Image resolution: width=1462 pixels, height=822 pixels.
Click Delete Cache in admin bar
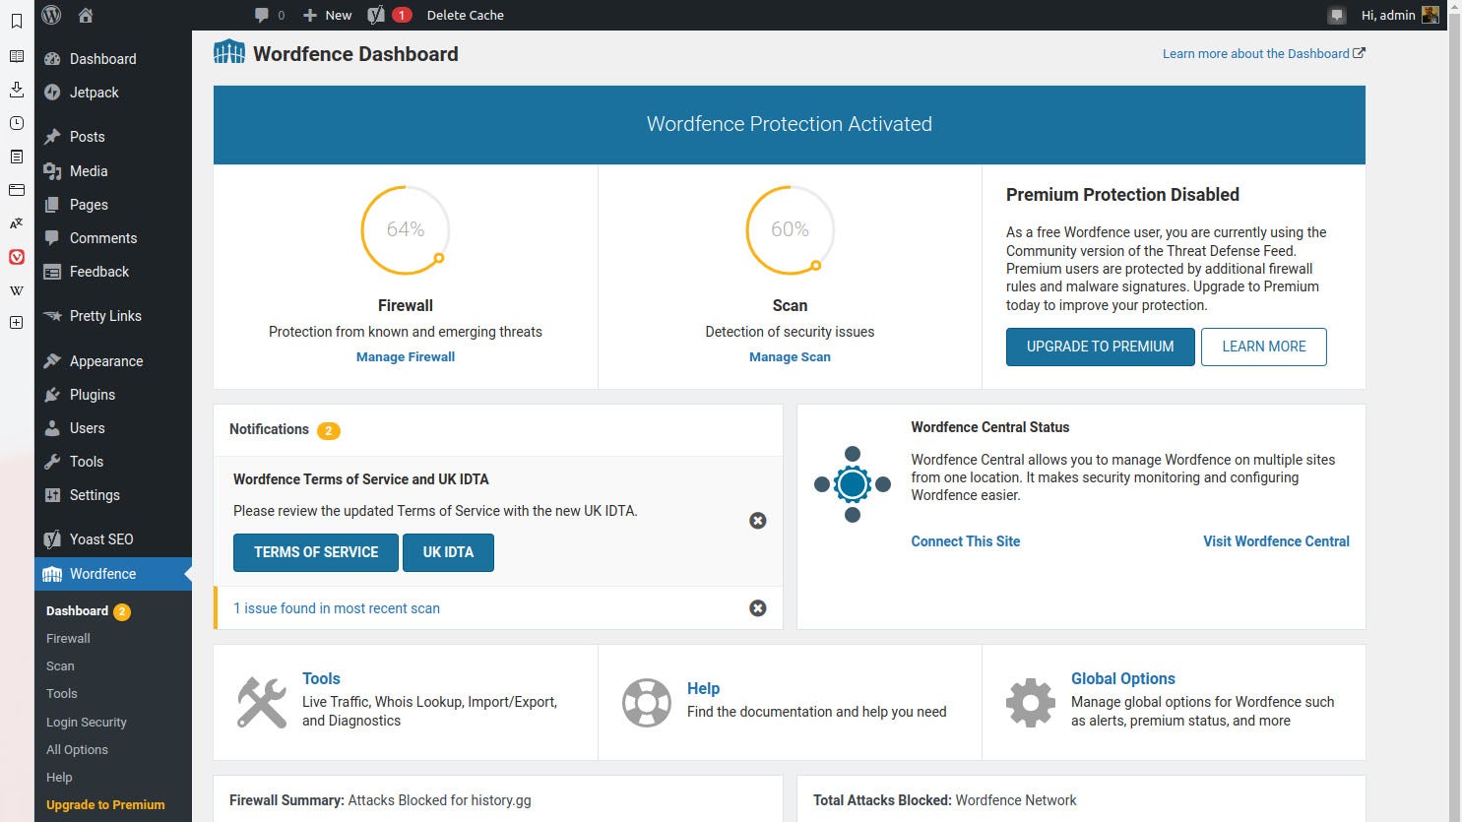[x=466, y=15]
